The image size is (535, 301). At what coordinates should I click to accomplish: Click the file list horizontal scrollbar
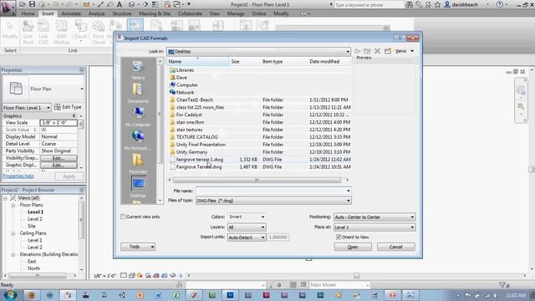coord(258,180)
